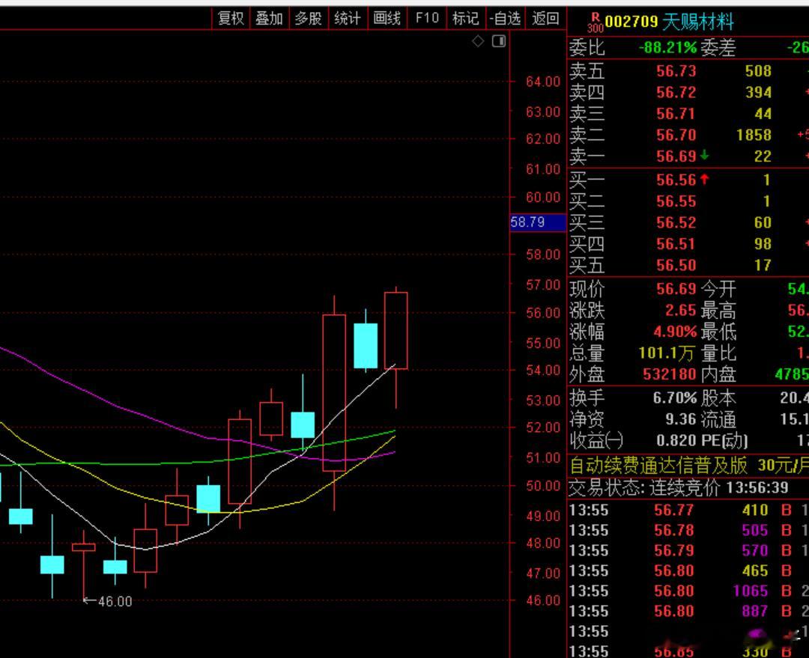Select 买三 price 56.52
Image resolution: width=809 pixels, height=658 pixels.
coord(676,223)
